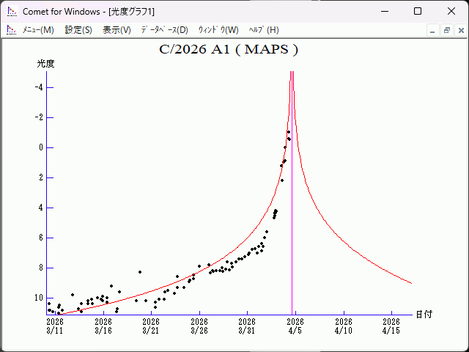
Task: Click the 2026 4/5 date label
Action: coord(295,326)
